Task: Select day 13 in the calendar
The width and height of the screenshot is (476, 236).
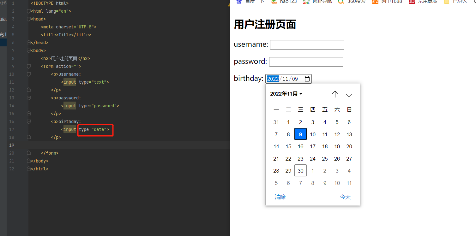Action: coord(349,134)
